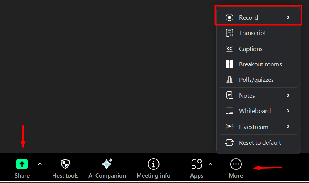Choose Polls/quizzes menu entry
Viewport: 309px width, 183px height.
coord(258,80)
